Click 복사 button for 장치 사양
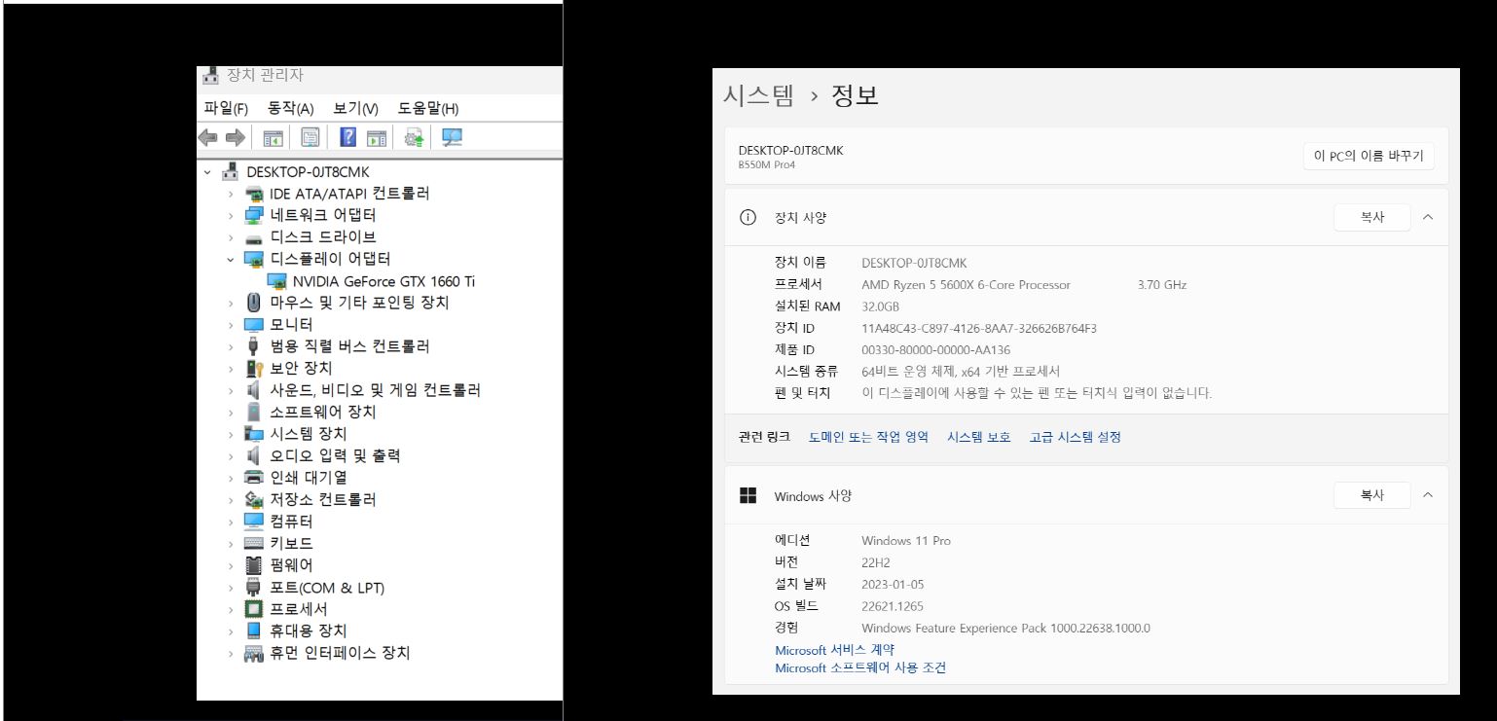 [1372, 217]
